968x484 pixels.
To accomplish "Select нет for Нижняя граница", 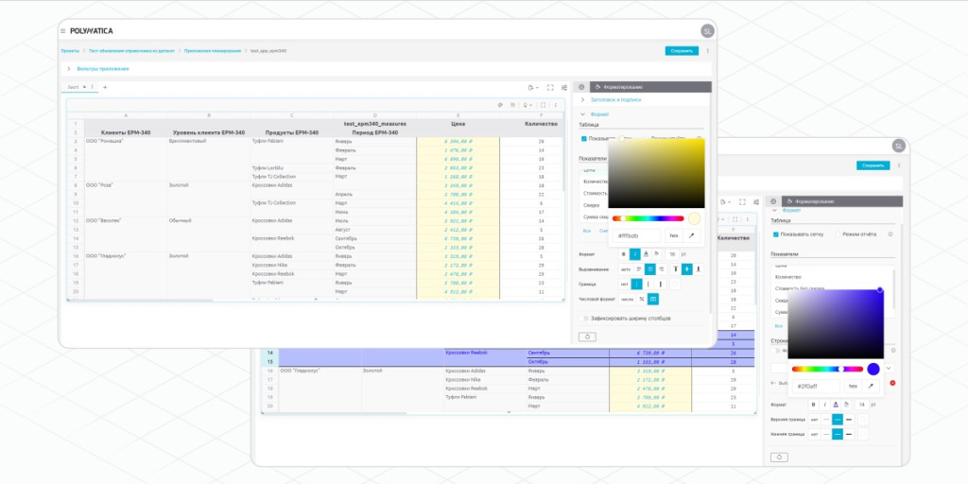I will [814, 434].
